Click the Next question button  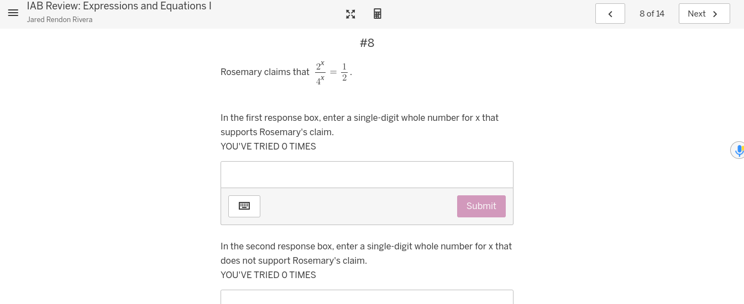(704, 14)
